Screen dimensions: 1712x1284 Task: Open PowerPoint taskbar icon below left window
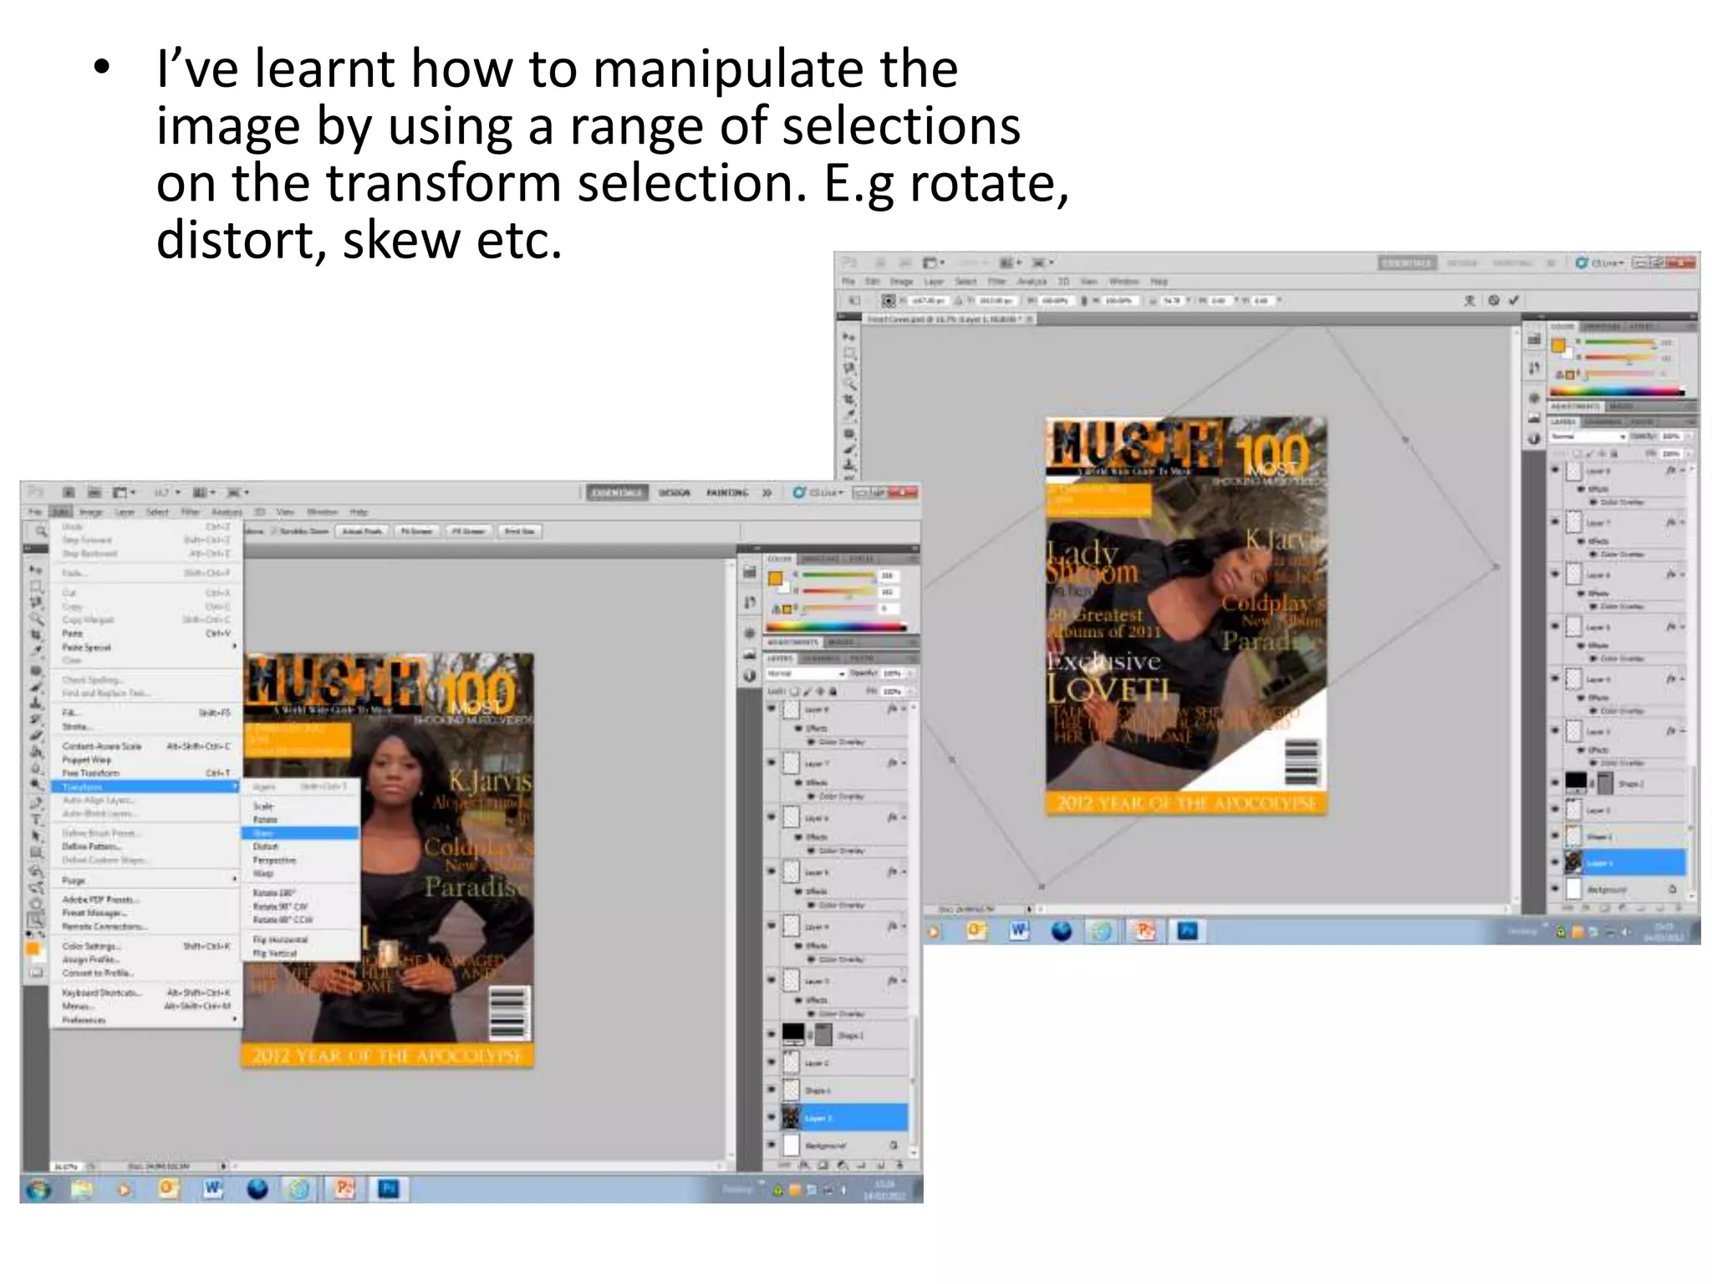point(344,1189)
